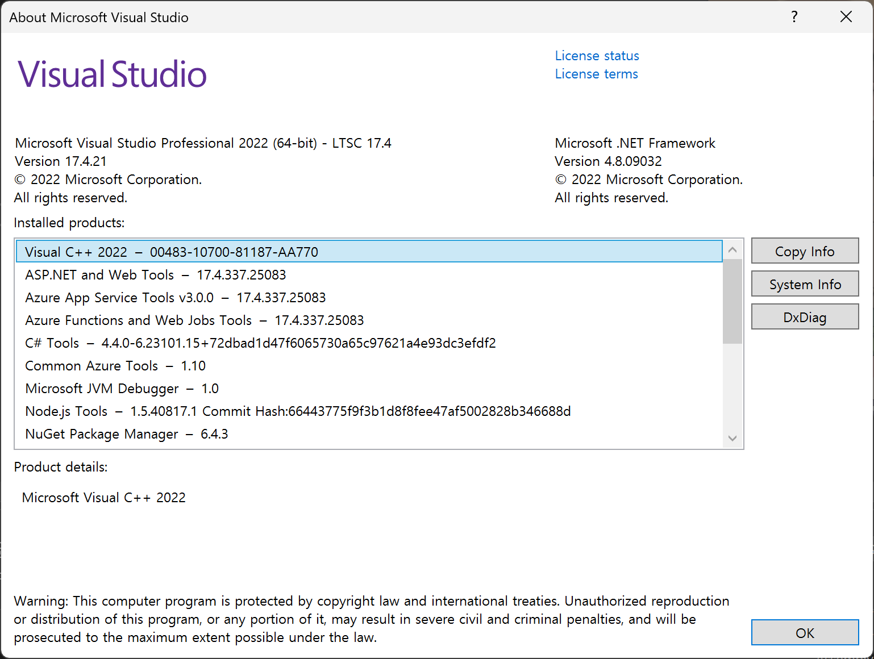The height and width of the screenshot is (659, 874).
Task: Select Azure App Service Tools v3.0.0 row
Action: tap(369, 298)
